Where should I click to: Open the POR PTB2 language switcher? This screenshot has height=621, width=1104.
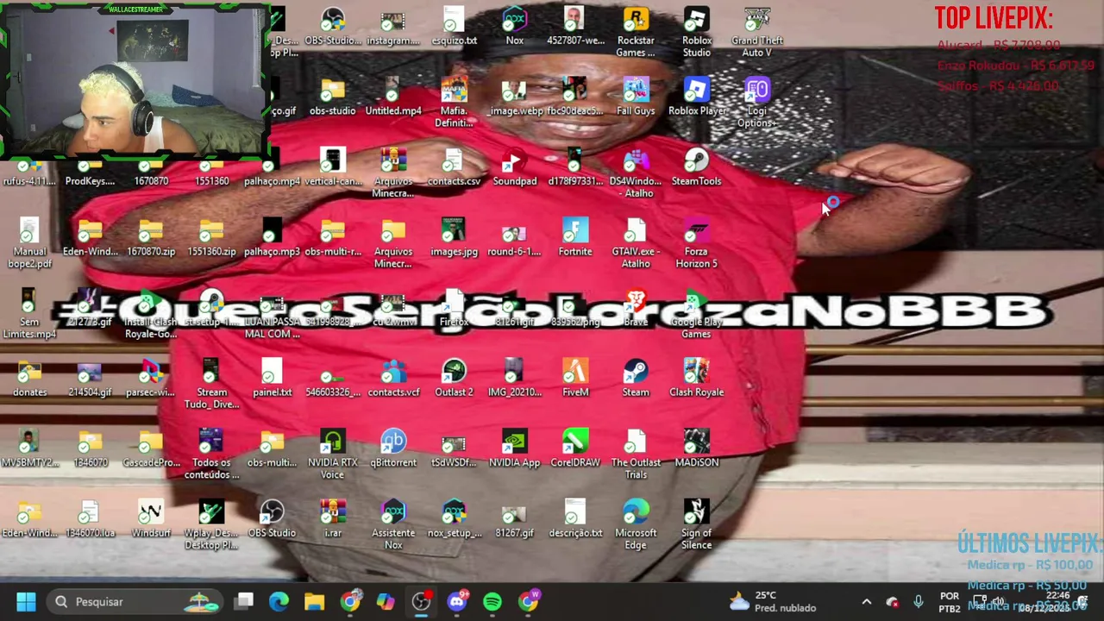pyautogui.click(x=950, y=602)
